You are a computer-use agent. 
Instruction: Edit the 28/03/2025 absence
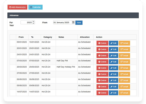tap(113, 68)
